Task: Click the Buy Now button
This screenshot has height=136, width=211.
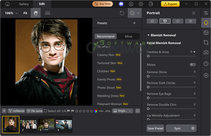Action: coord(103,4)
